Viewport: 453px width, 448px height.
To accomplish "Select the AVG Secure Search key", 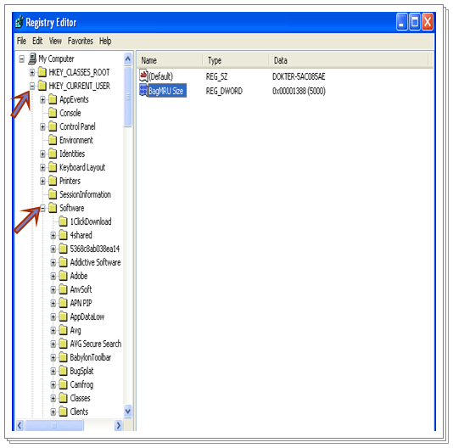I will pos(96,344).
